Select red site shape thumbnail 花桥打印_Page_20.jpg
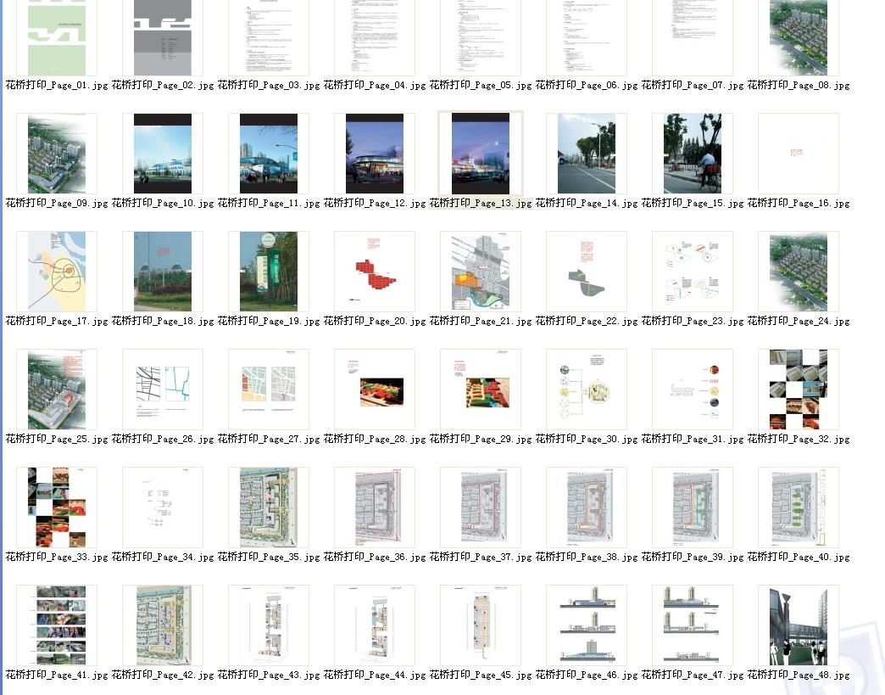The height and width of the screenshot is (695, 885). pos(374,272)
